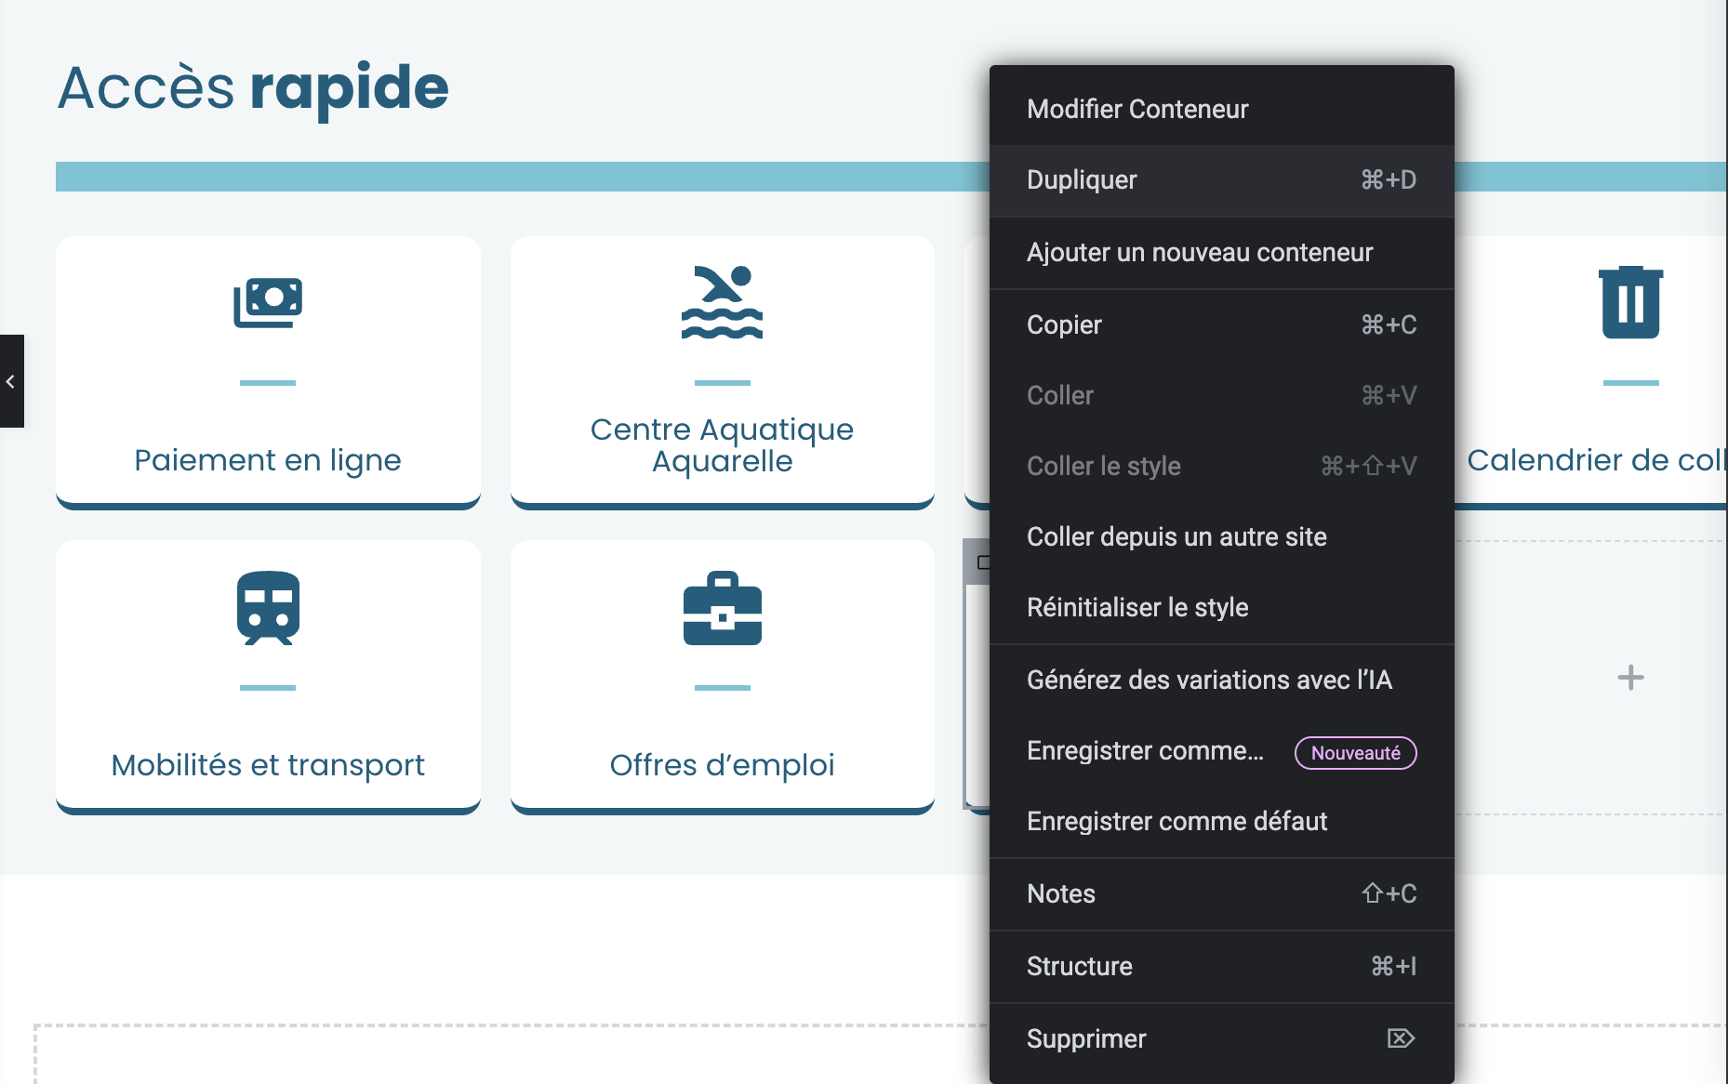The height and width of the screenshot is (1084, 1728).
Task: Click Générez des variations avec l'IA
Action: tap(1209, 680)
